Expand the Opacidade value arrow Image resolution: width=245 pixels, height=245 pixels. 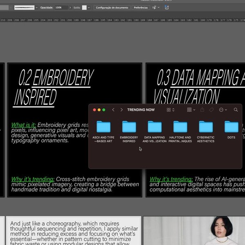(71, 7)
